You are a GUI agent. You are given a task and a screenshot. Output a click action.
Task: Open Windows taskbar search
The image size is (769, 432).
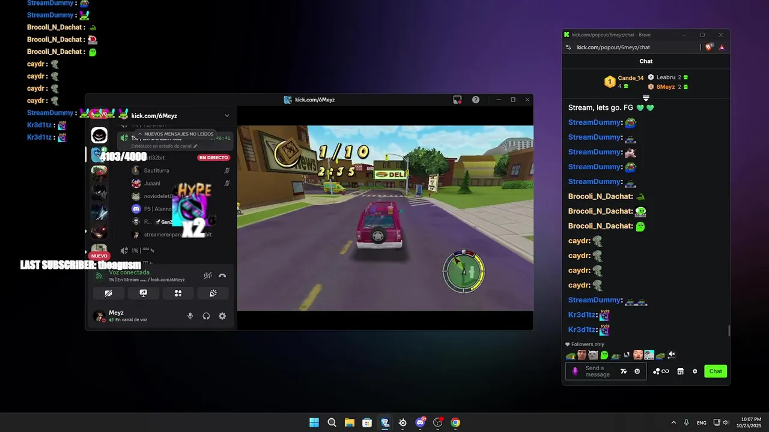click(x=332, y=422)
